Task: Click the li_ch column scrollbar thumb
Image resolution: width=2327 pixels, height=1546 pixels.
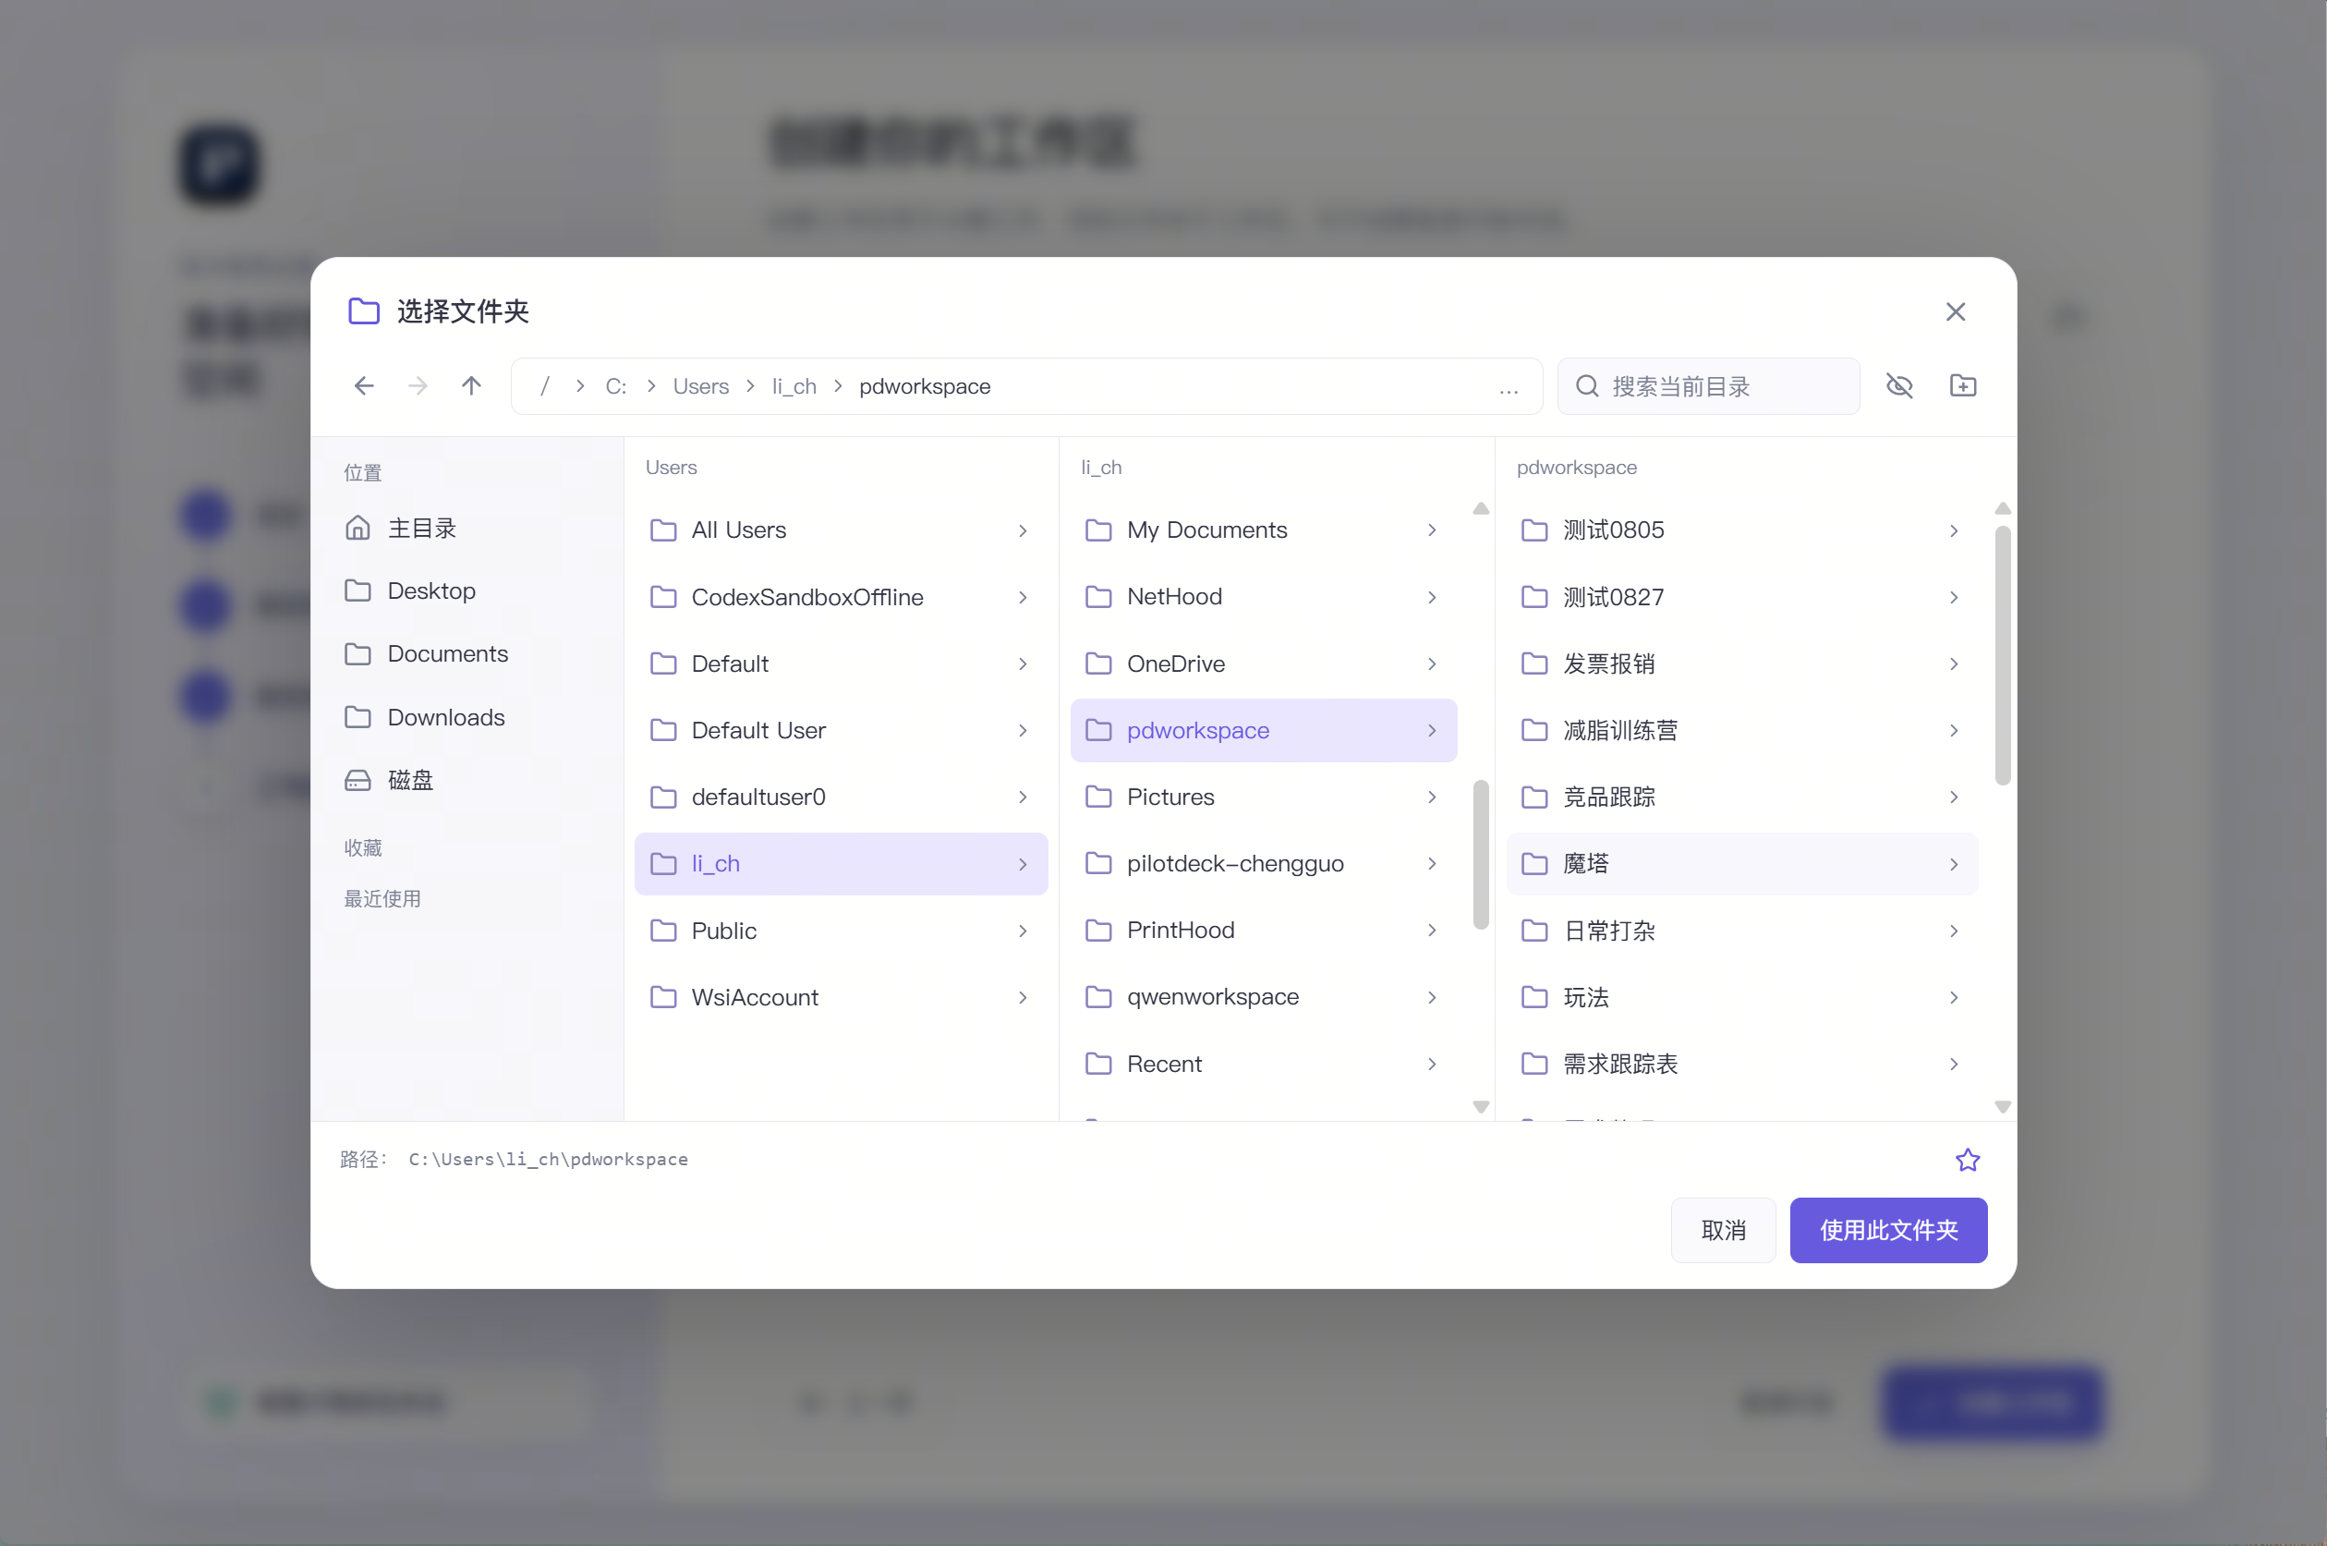Action: click(x=1481, y=854)
